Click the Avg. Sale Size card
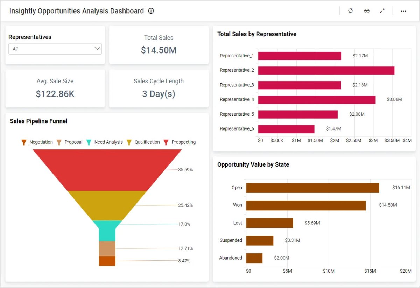Viewport: 420px width, 288px height. [55, 88]
